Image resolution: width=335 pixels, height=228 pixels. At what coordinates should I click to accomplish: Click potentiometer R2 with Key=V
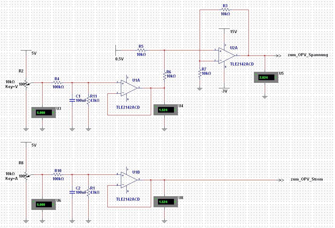point(26,84)
